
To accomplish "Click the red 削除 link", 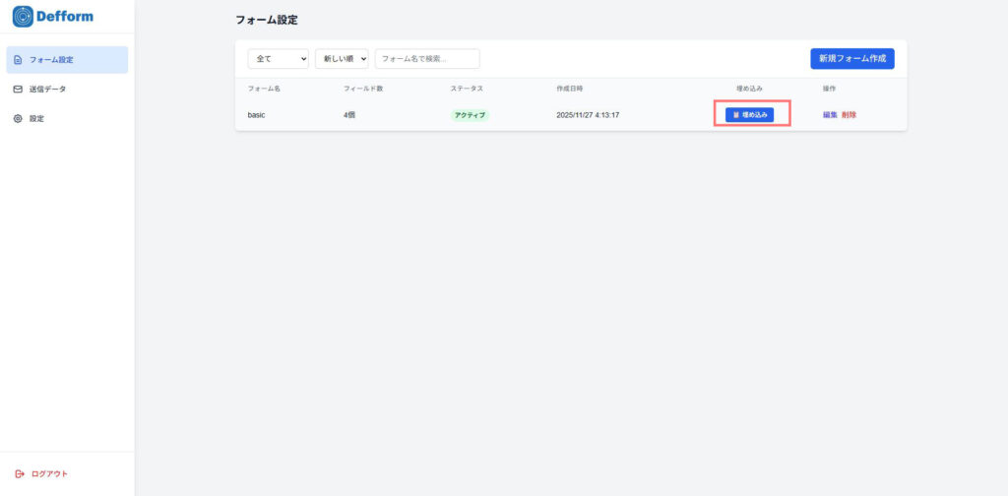I will coord(849,115).
